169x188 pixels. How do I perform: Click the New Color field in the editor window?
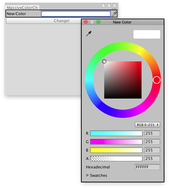click(x=76, y=14)
